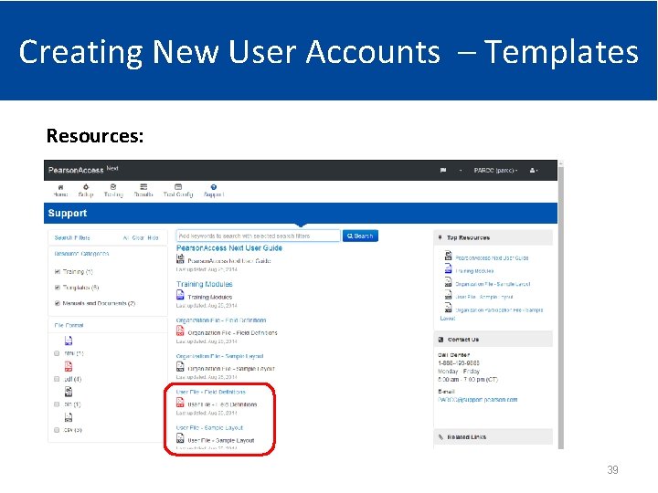The width and height of the screenshot is (658, 493).
Task: Click PearsonAccess Next logo
Action: coord(83,170)
